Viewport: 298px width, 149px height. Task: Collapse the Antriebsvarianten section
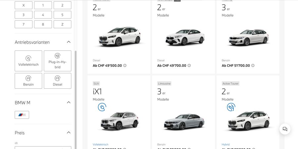click(x=69, y=42)
